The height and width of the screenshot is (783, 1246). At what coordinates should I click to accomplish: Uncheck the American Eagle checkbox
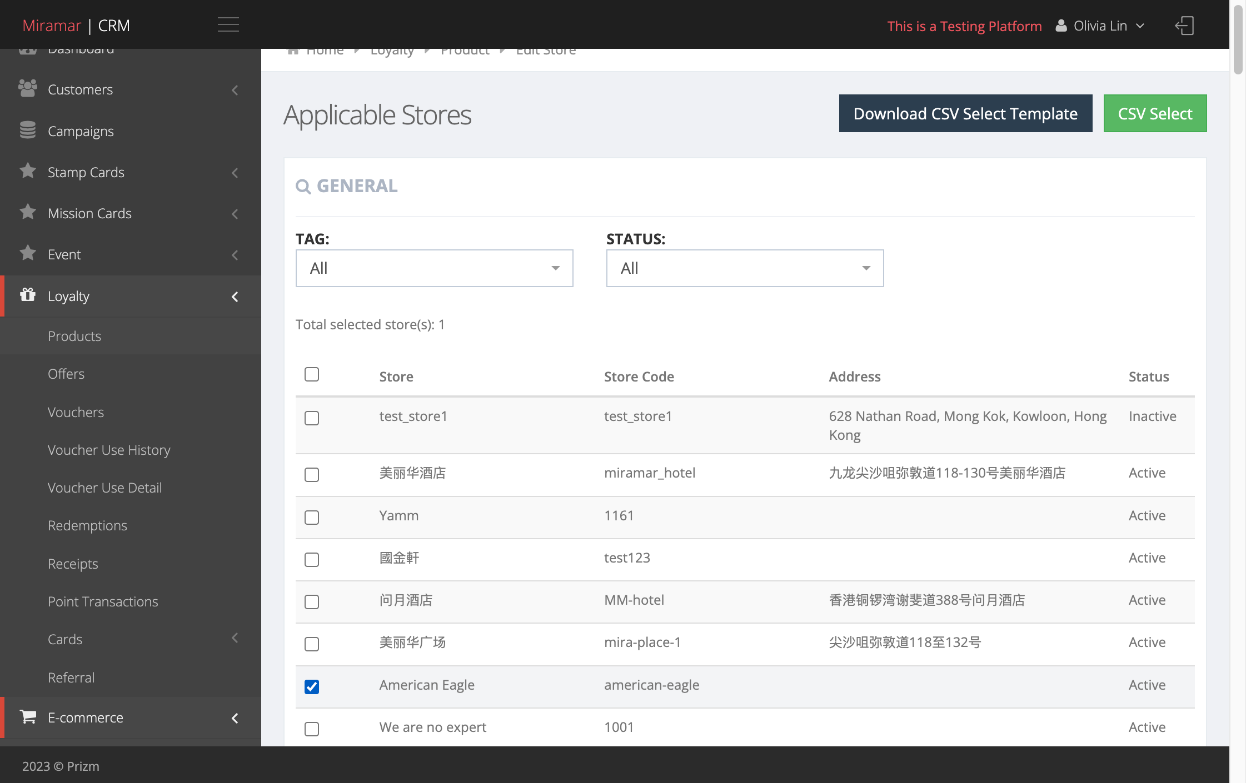(312, 687)
